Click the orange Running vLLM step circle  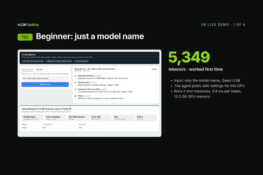tap(75, 89)
